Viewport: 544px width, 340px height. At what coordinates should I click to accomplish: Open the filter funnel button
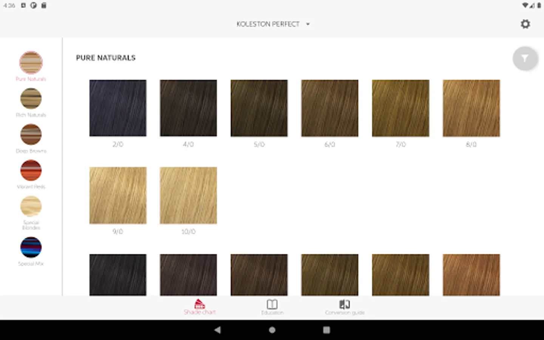coord(525,58)
